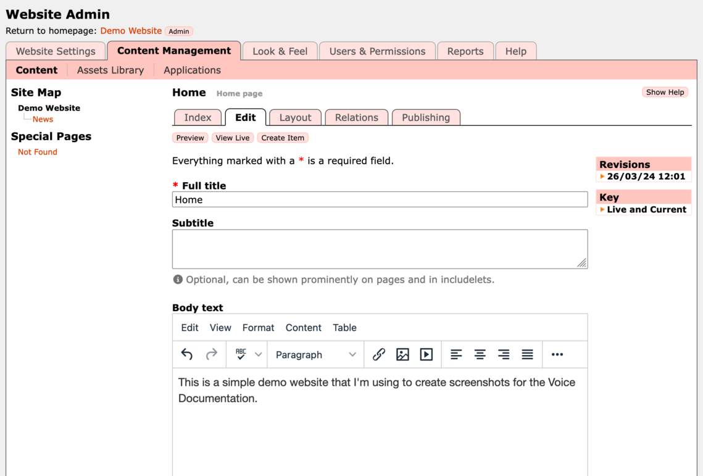
Task: Open the editor's Format menu
Action: coord(258,328)
